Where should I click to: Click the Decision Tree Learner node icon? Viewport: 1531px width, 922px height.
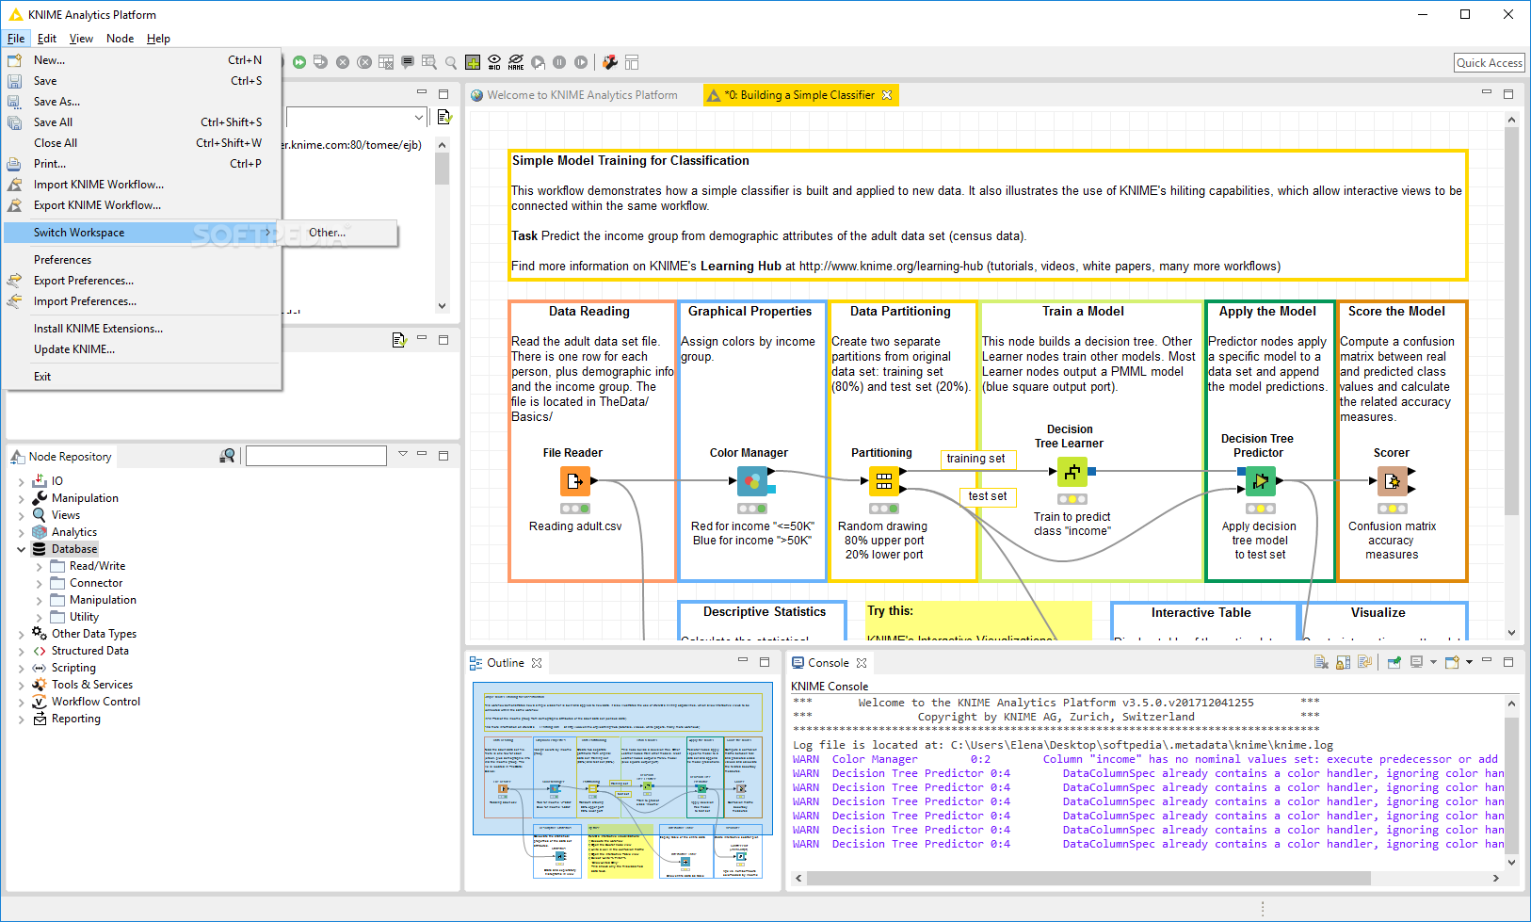point(1072,472)
